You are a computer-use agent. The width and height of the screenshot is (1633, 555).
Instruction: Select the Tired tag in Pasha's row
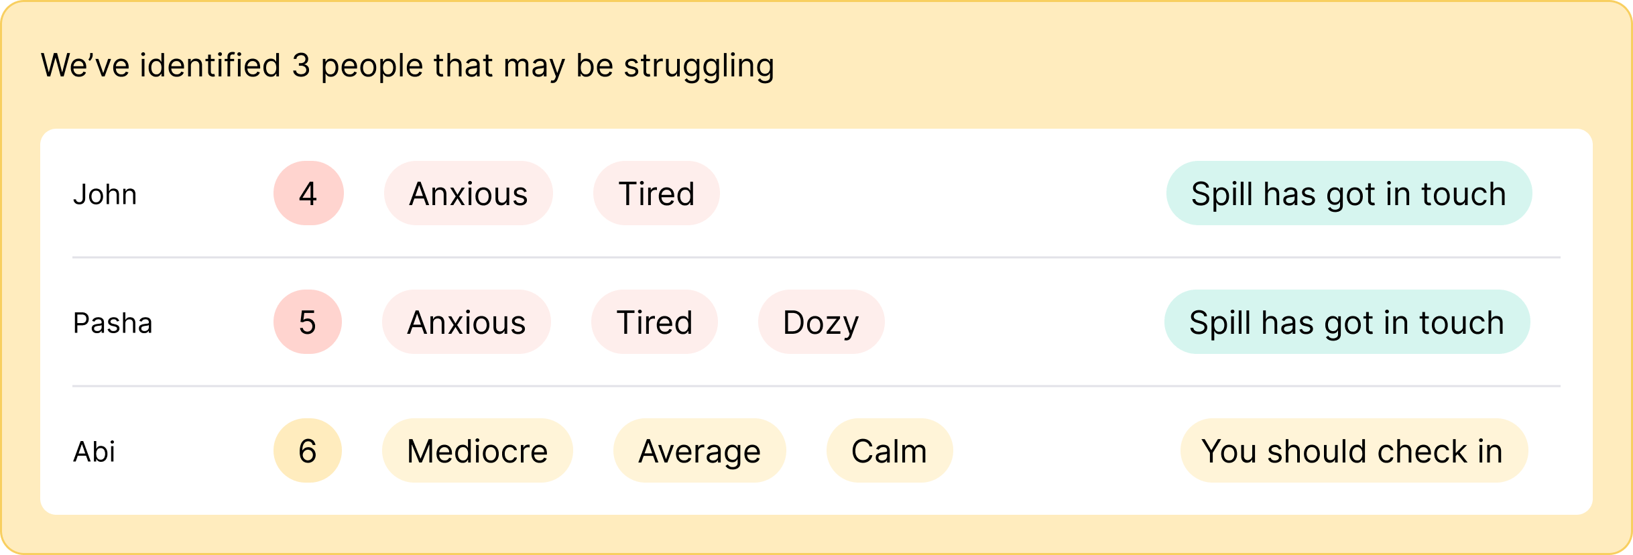coord(654,322)
